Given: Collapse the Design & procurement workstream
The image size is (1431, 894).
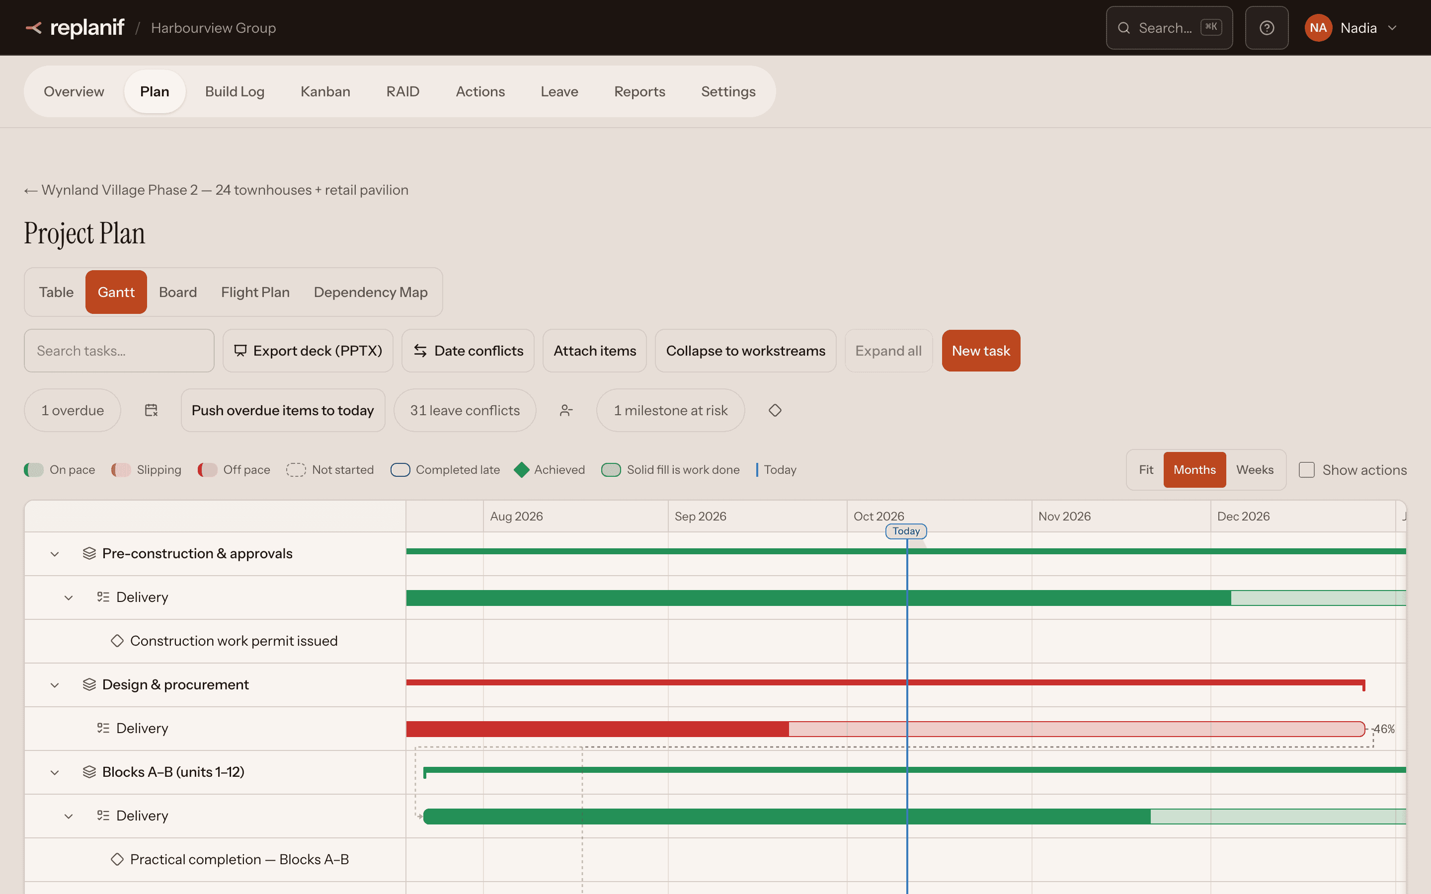Looking at the screenshot, I should [54, 685].
